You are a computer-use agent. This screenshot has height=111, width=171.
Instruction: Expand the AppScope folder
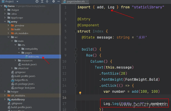tap(5, 18)
